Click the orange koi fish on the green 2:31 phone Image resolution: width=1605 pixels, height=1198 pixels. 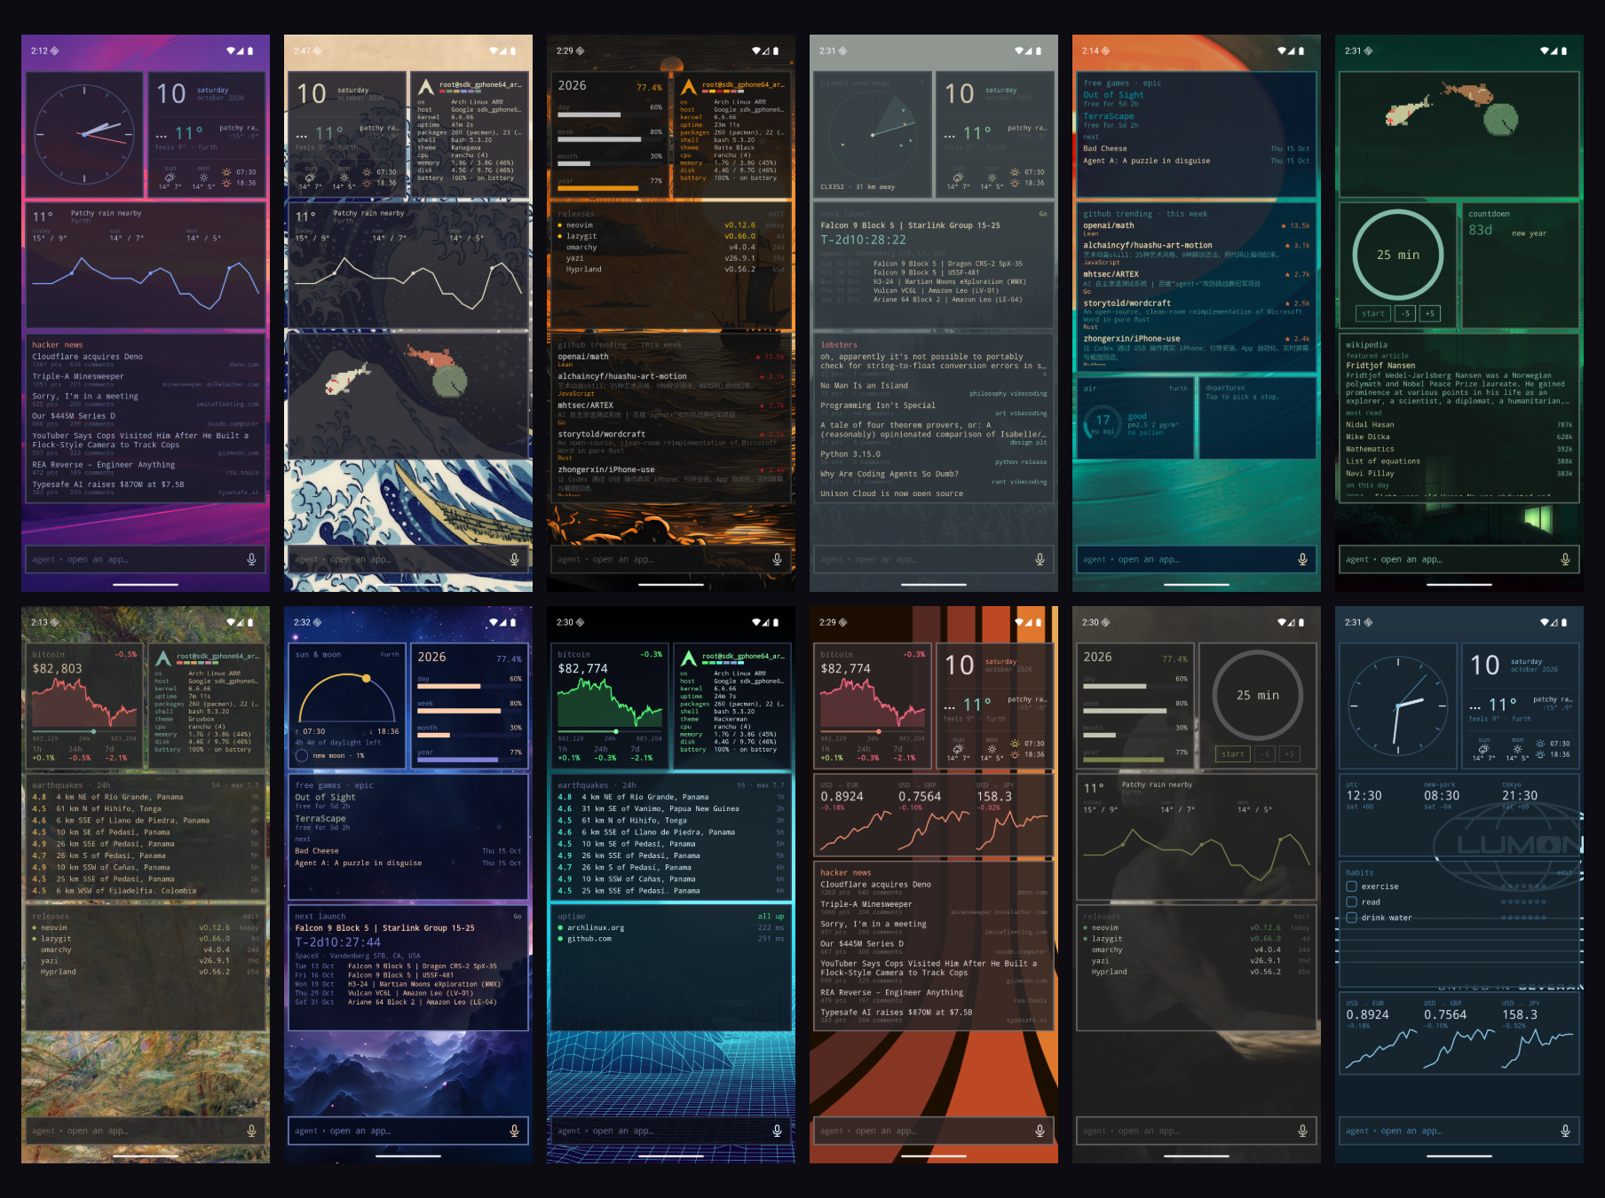click(x=1467, y=93)
